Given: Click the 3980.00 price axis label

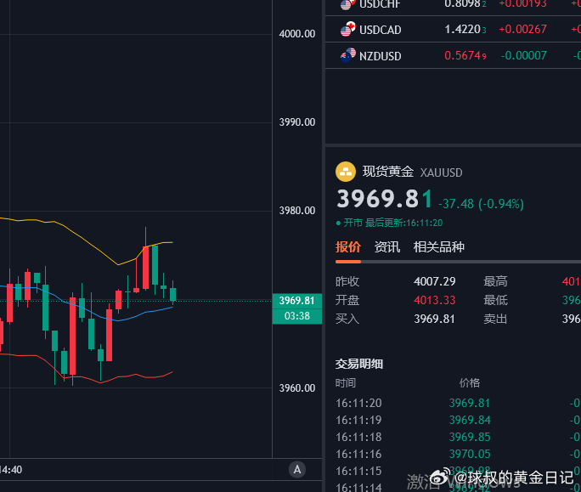Looking at the screenshot, I should pyautogui.click(x=297, y=211).
